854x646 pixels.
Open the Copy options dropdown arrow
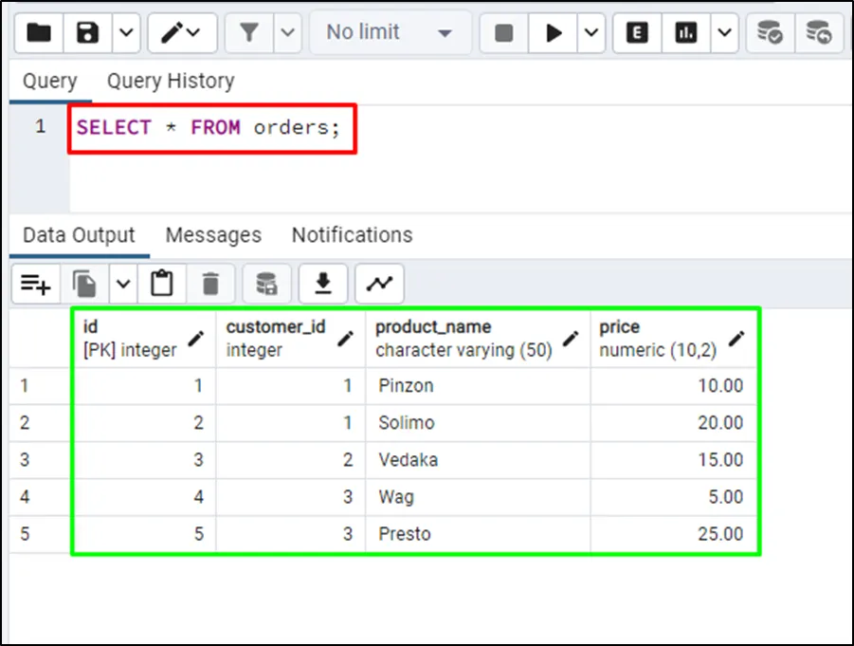[123, 284]
